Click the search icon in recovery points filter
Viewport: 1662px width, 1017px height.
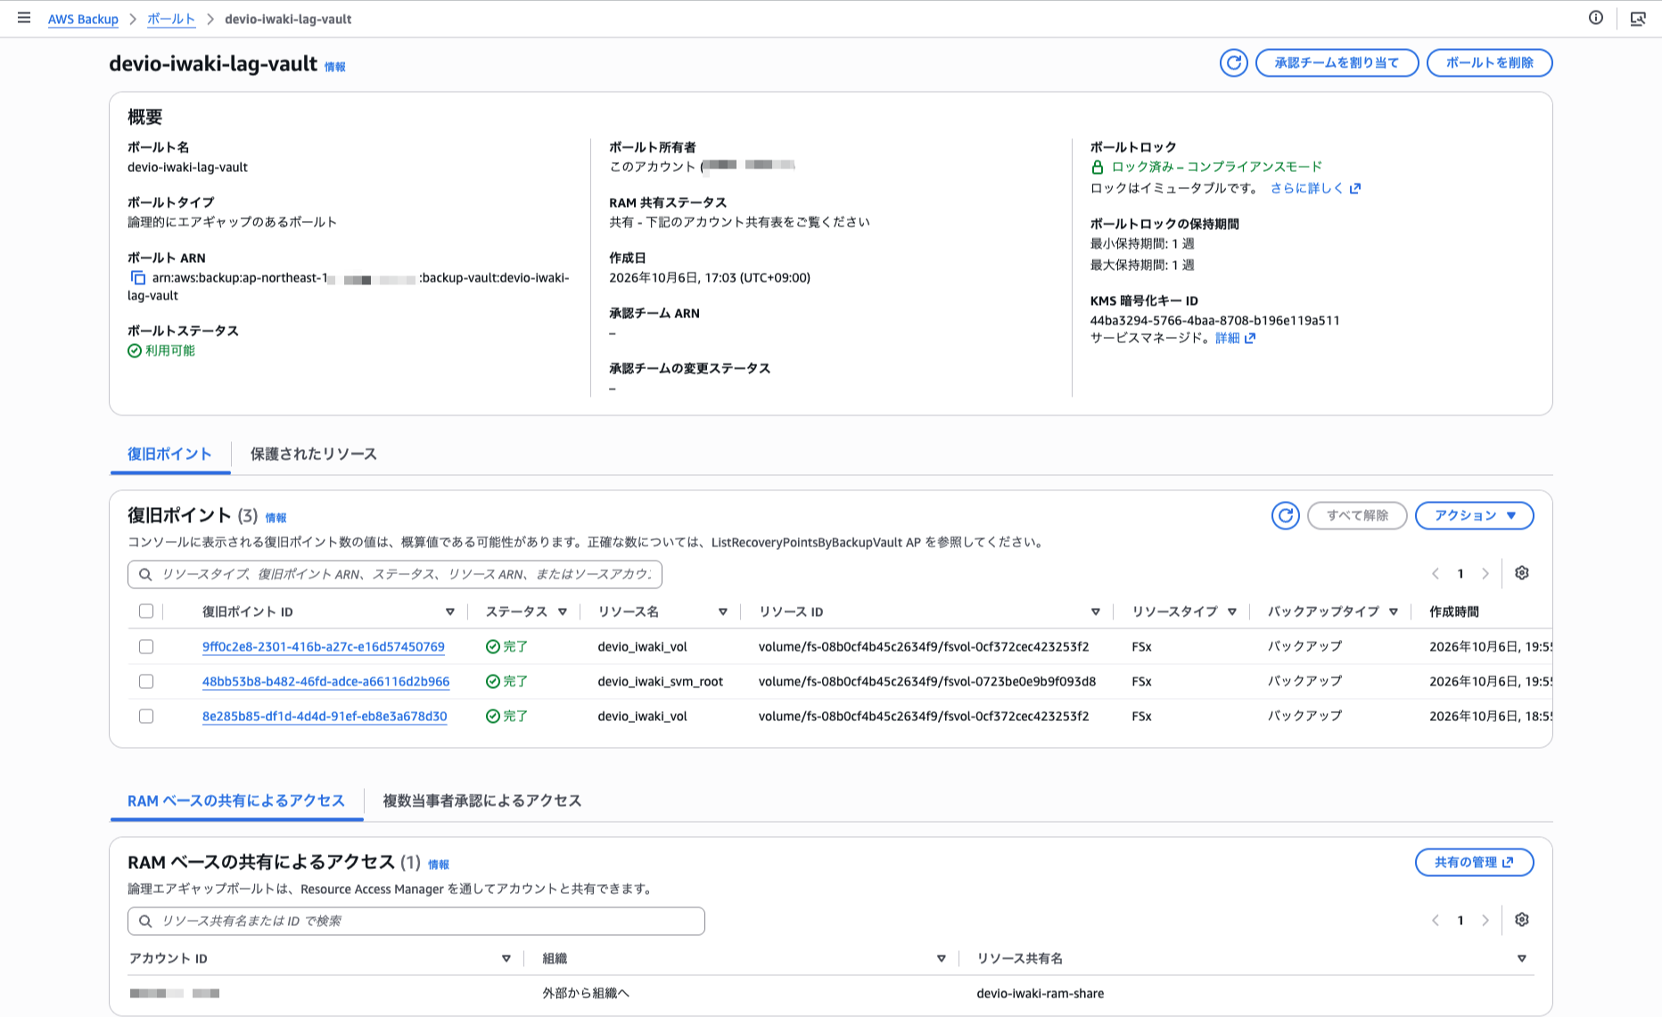[x=145, y=574]
